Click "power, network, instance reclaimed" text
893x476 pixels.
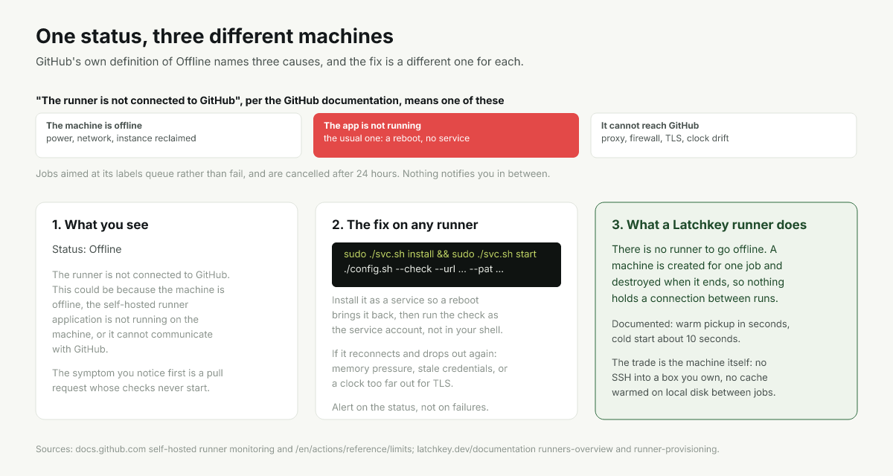[121, 138]
